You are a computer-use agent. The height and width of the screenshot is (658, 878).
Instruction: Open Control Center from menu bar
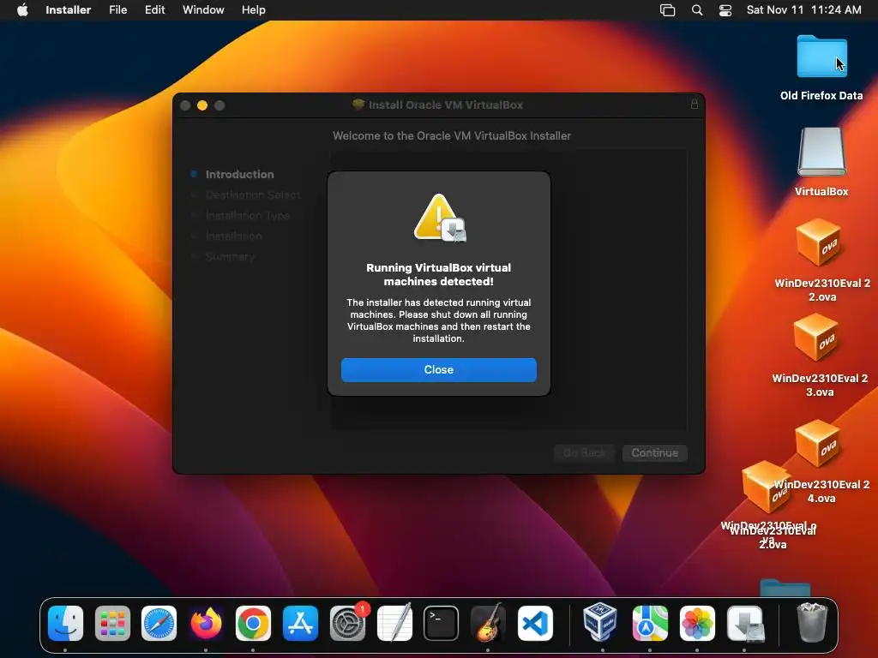pyautogui.click(x=725, y=10)
